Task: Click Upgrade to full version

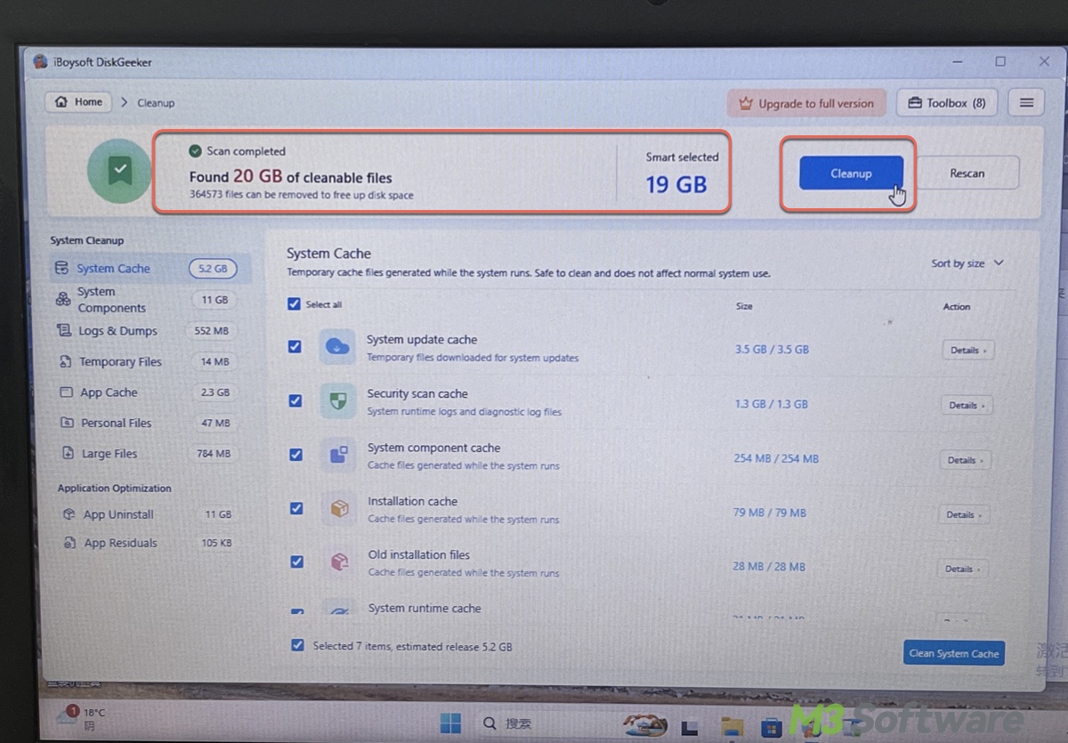Action: [807, 103]
